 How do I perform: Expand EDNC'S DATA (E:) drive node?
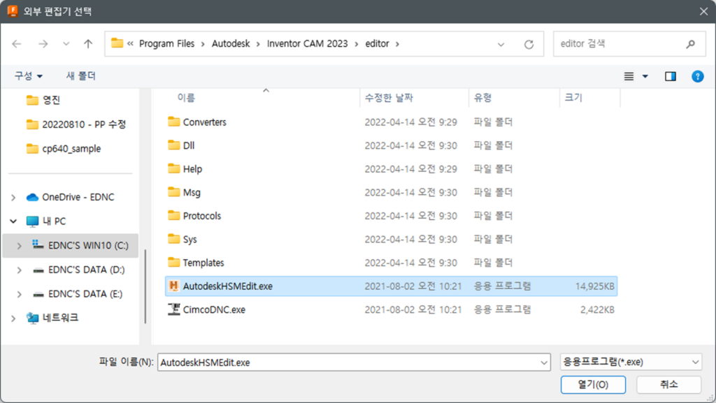(x=19, y=294)
